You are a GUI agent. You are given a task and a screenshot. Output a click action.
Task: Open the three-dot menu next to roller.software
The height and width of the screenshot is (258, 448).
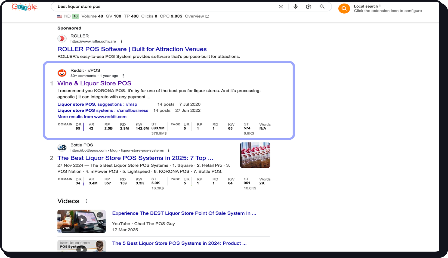pos(122,42)
